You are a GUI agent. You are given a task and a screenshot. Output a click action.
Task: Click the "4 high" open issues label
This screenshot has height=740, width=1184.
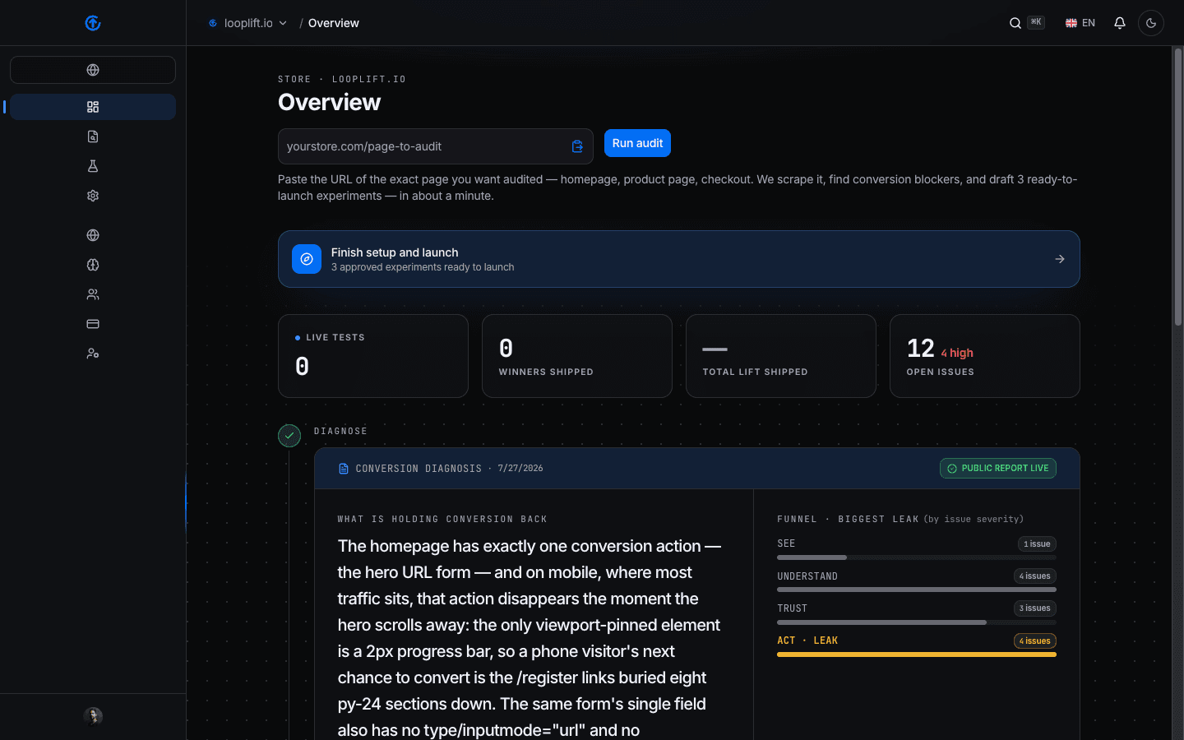957,353
